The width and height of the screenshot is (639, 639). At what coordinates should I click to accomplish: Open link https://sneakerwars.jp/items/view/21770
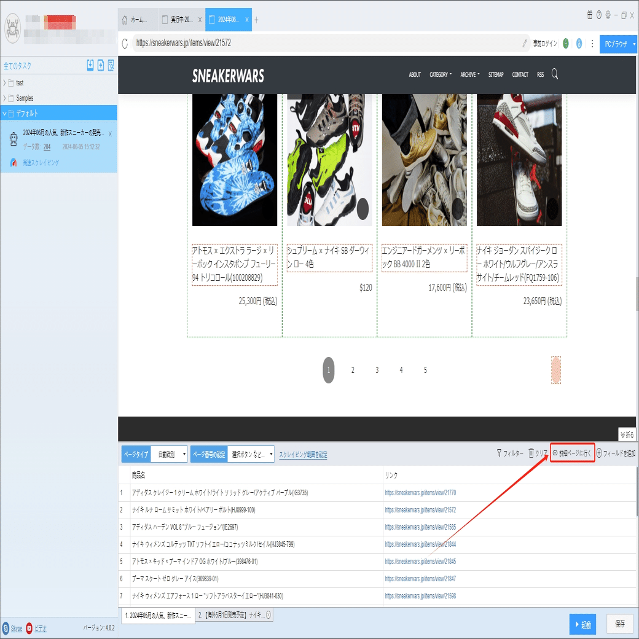(420, 493)
